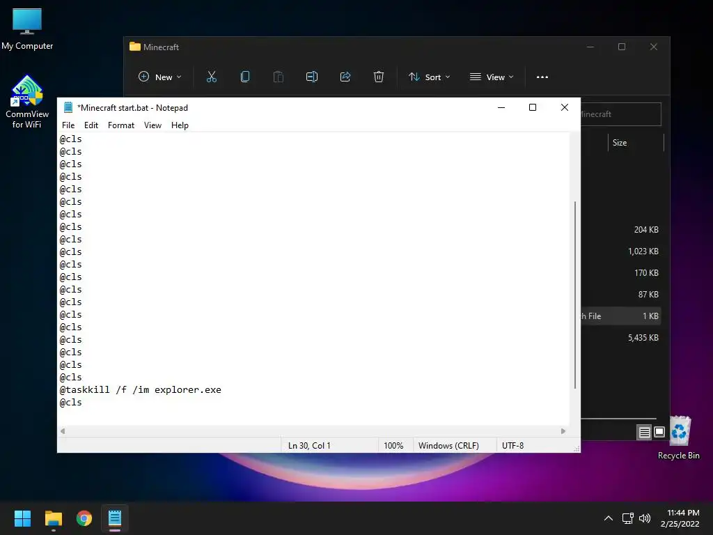Click the Delete trash icon in Explorer toolbar
The image size is (713, 535).
[x=378, y=77]
